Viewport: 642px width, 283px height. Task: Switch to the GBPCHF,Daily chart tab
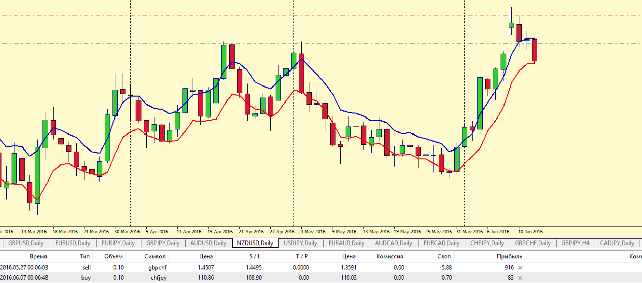point(532,243)
